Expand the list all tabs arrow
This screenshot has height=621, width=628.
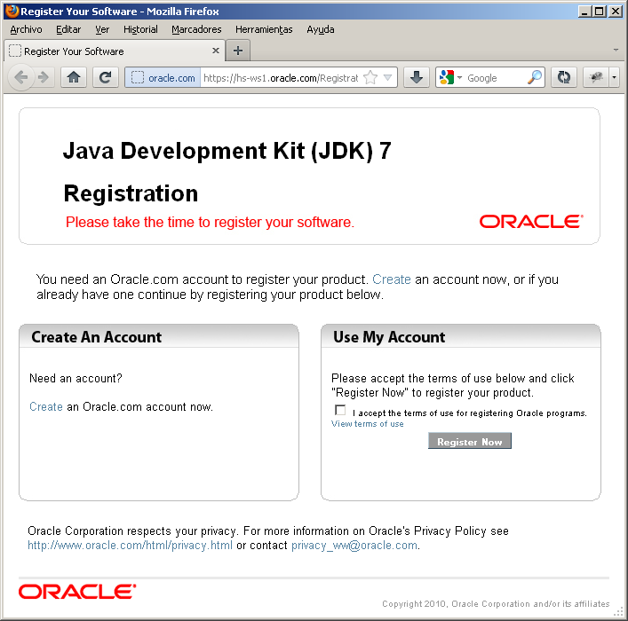[x=616, y=50]
